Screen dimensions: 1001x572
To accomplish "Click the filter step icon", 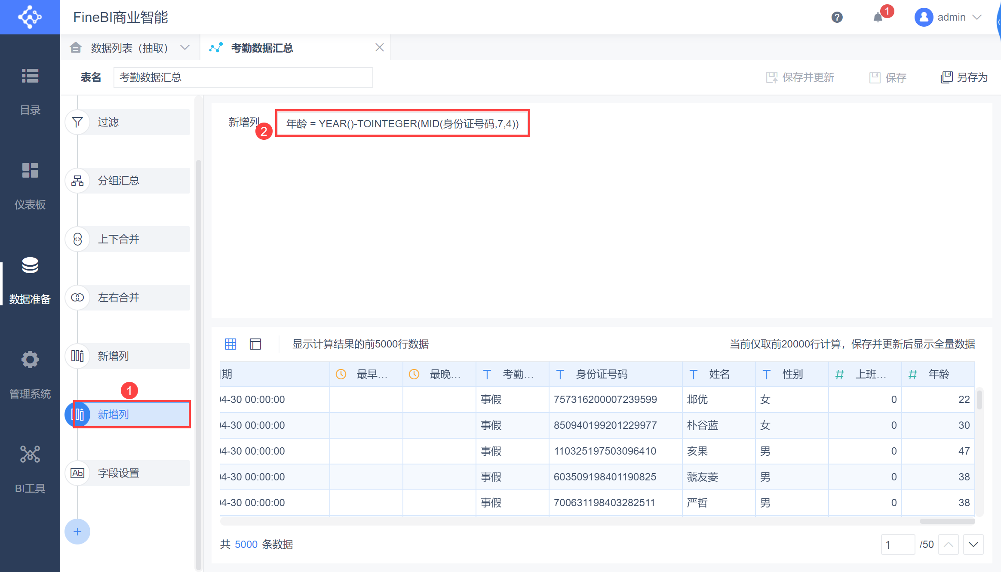I will click(x=77, y=122).
